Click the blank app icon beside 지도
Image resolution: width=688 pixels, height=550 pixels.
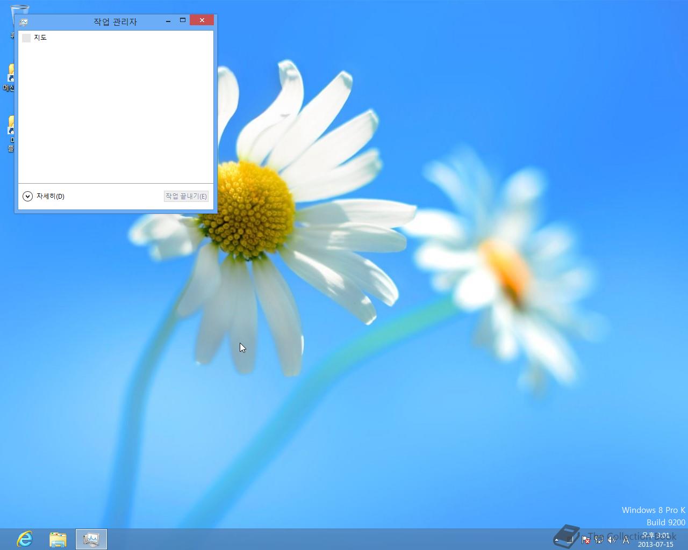[26, 38]
